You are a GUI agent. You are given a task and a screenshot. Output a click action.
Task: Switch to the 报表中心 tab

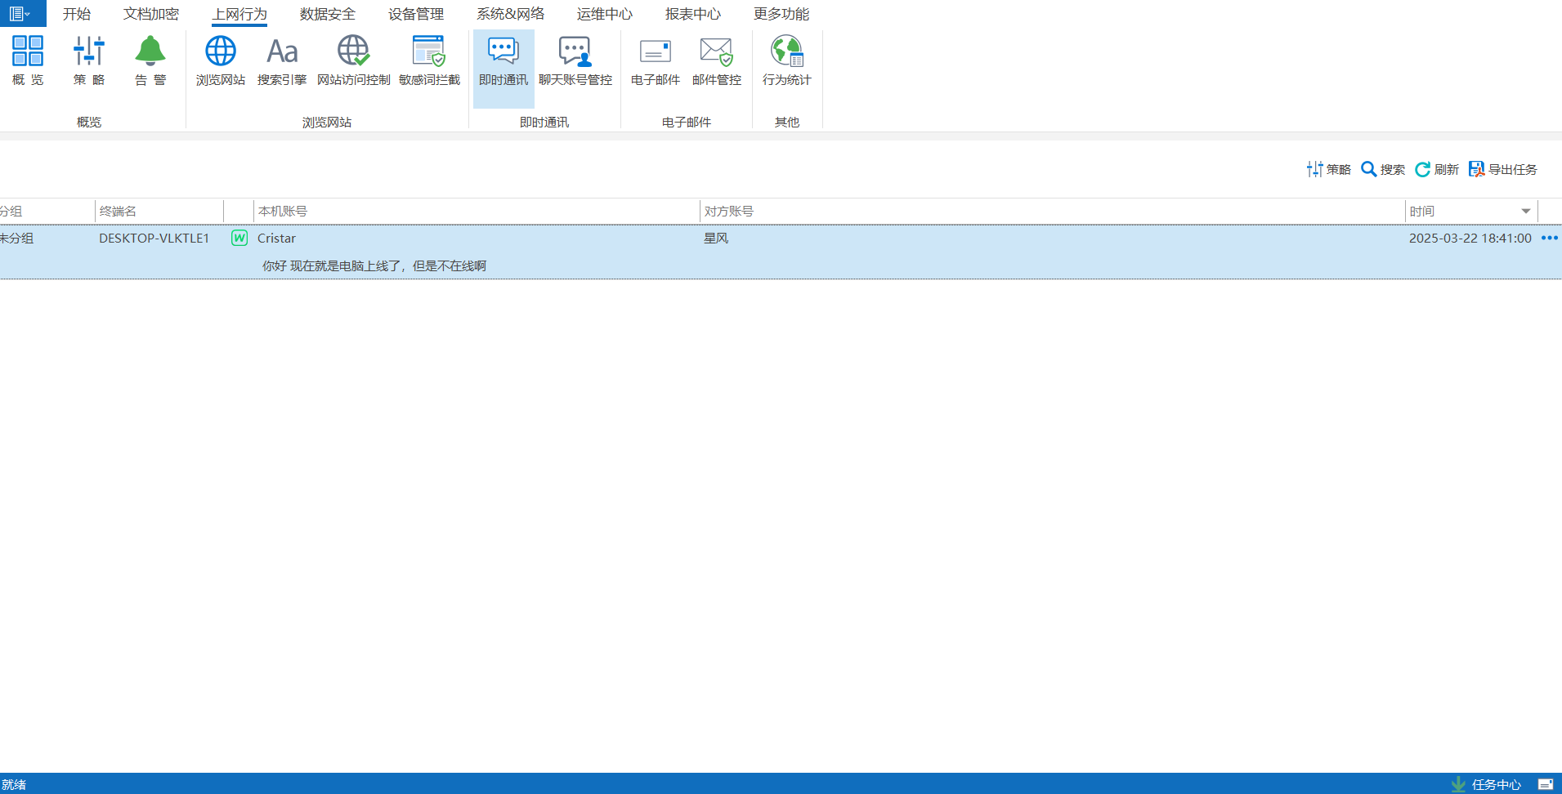(692, 14)
